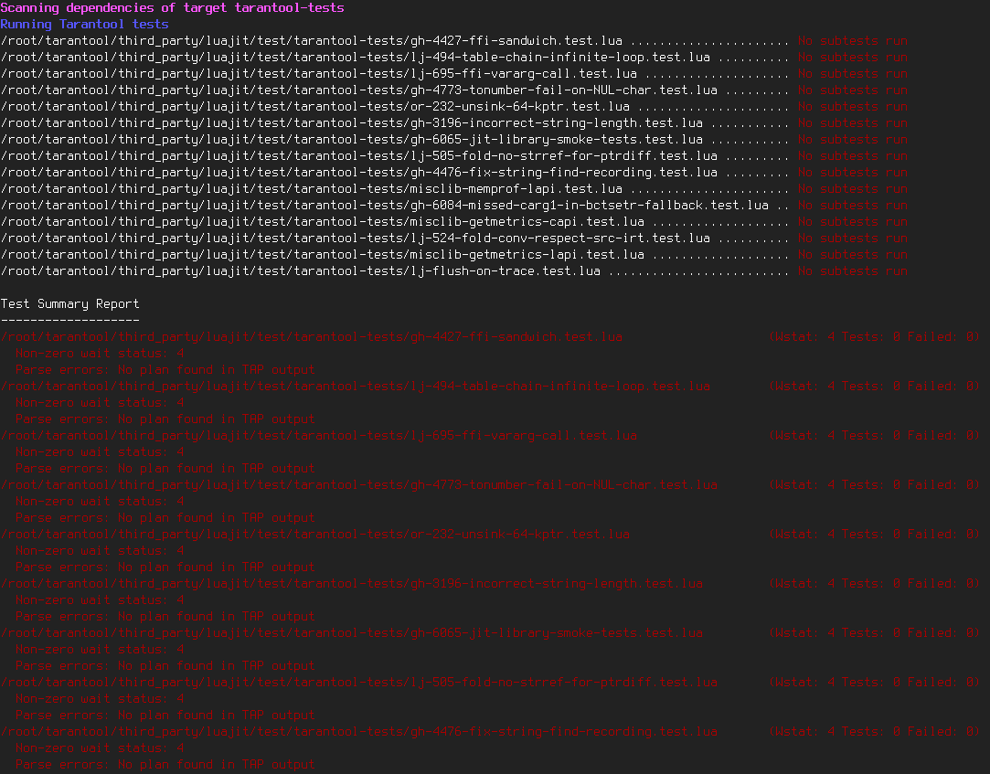The image size is (990, 774).
Task: Select "(Wstat: 4 Tests: 0 Failed: 0)" for lj-695-ffi-vararg-call
Action: (875, 435)
